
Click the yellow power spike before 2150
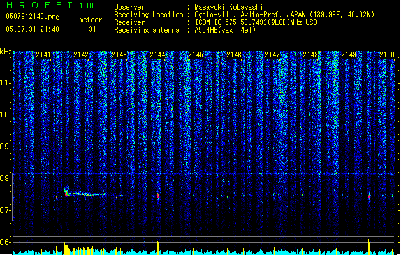(369, 247)
